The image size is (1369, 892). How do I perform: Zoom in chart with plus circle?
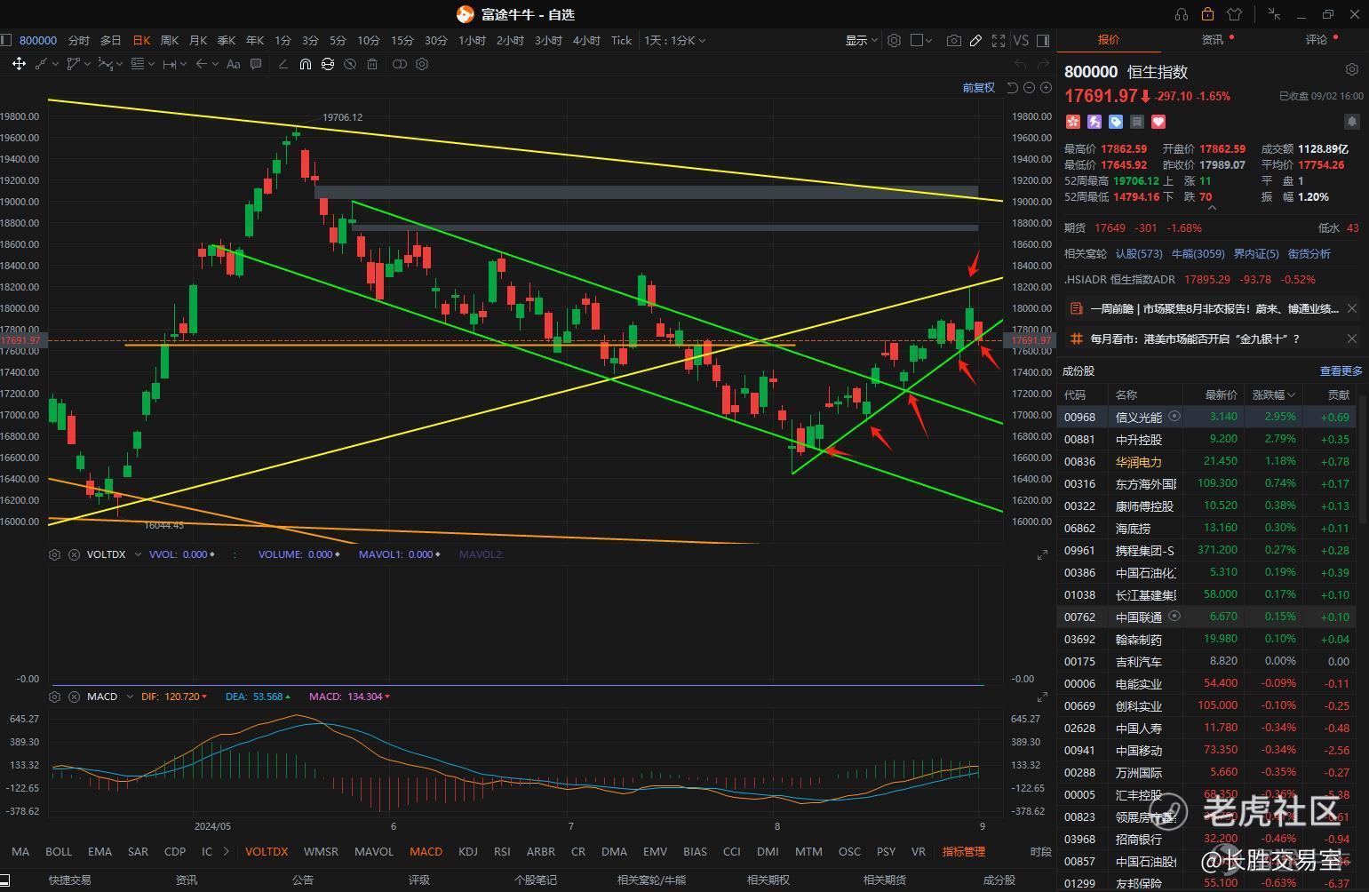click(x=1046, y=87)
